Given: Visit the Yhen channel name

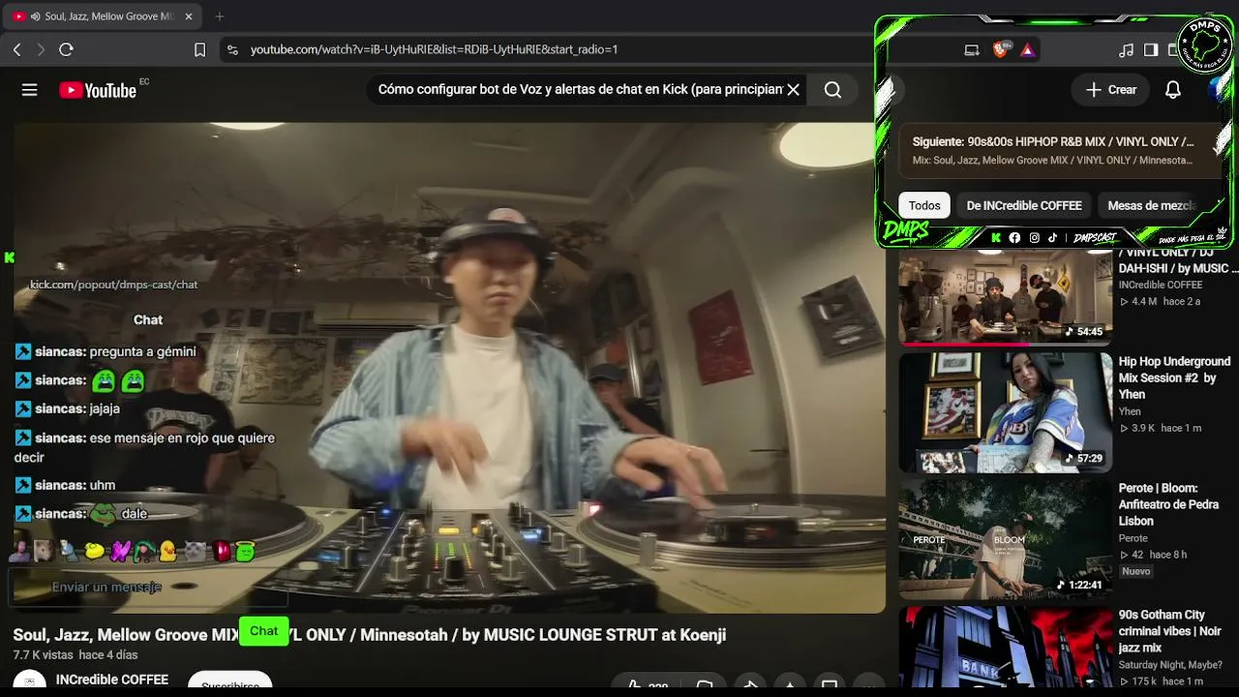Looking at the screenshot, I should (1130, 411).
